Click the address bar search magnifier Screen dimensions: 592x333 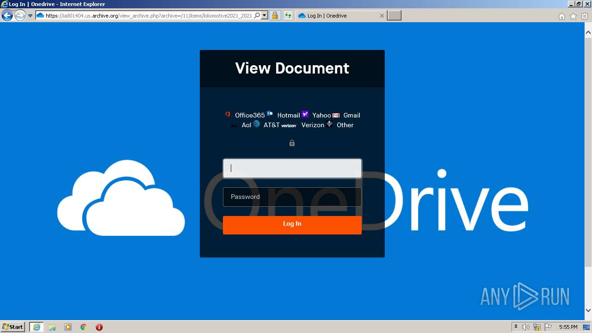[x=257, y=16]
